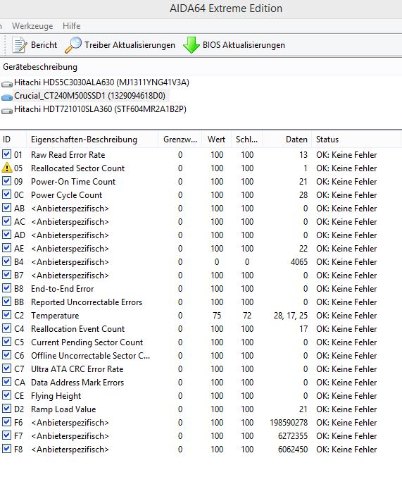This screenshot has width=402, height=489.
Task: Click the Flying Height description
Action: [x=56, y=396]
